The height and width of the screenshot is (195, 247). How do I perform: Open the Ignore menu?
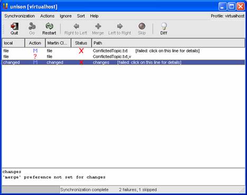[65, 16]
